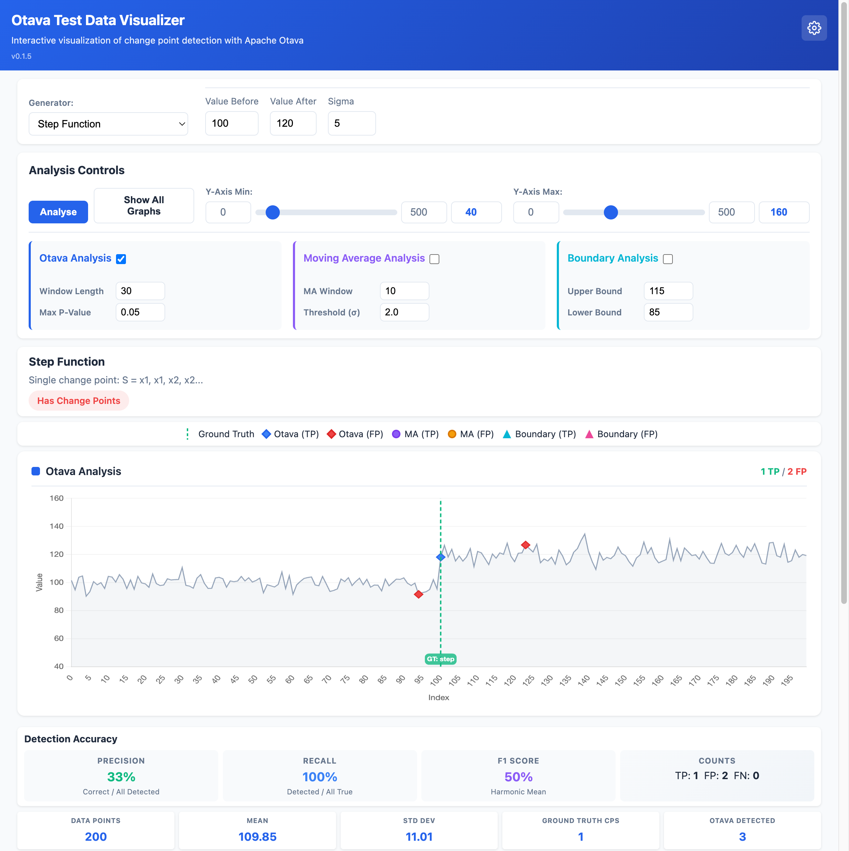Click the Ground Truth dashed line legend icon

(x=187, y=434)
